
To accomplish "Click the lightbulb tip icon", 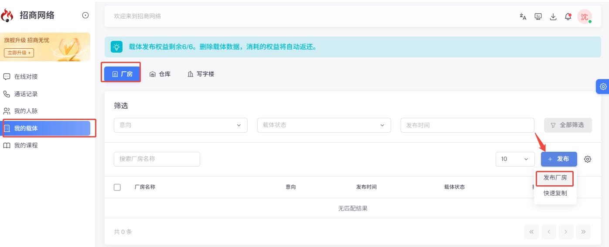I will pos(117,47).
